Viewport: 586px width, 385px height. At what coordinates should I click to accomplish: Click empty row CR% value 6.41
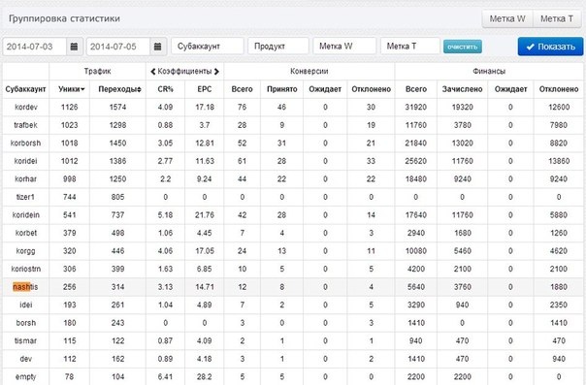point(165,377)
